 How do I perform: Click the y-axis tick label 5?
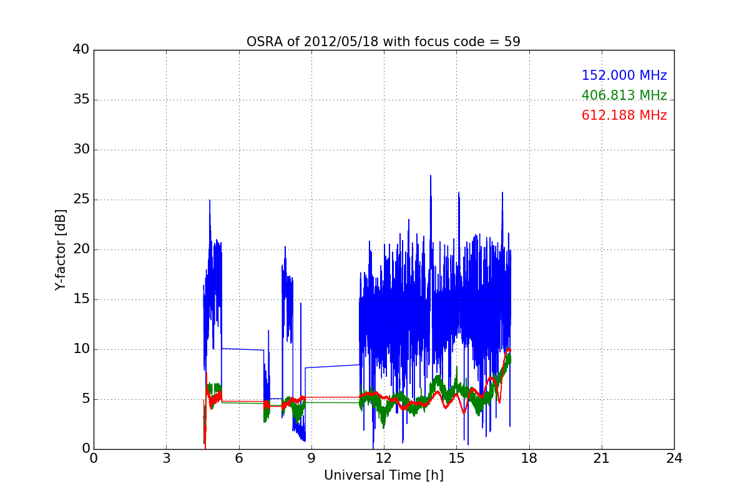tap(85, 399)
